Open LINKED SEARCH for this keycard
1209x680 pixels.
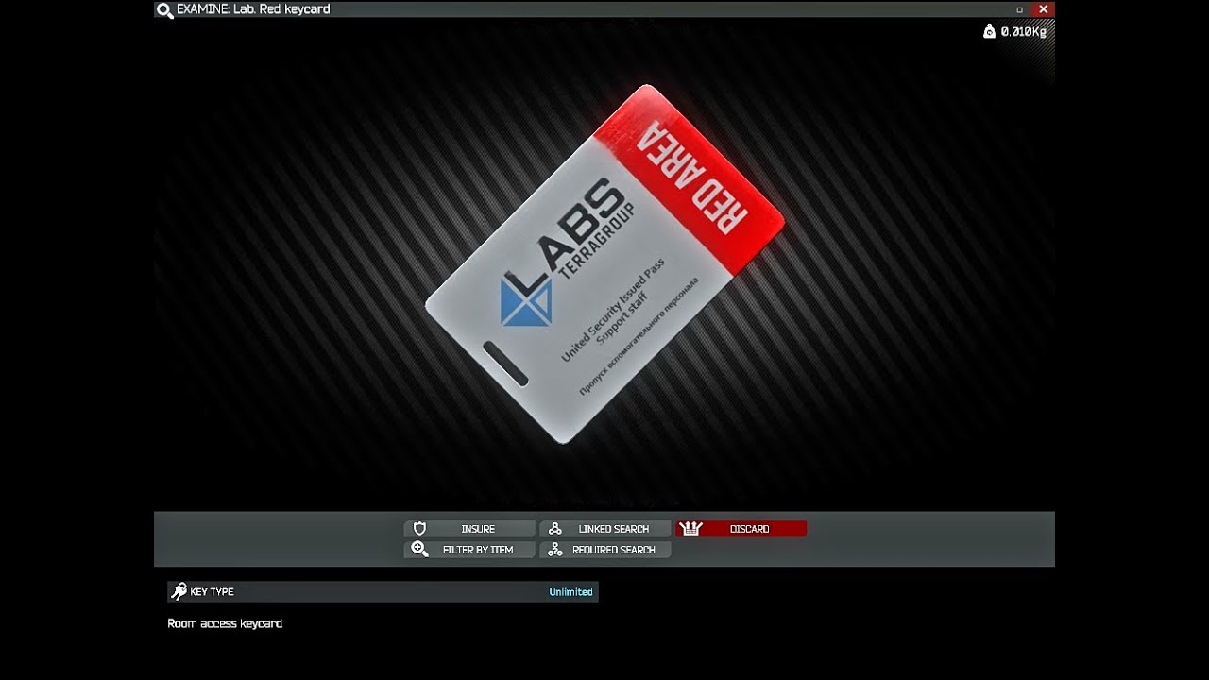point(605,529)
